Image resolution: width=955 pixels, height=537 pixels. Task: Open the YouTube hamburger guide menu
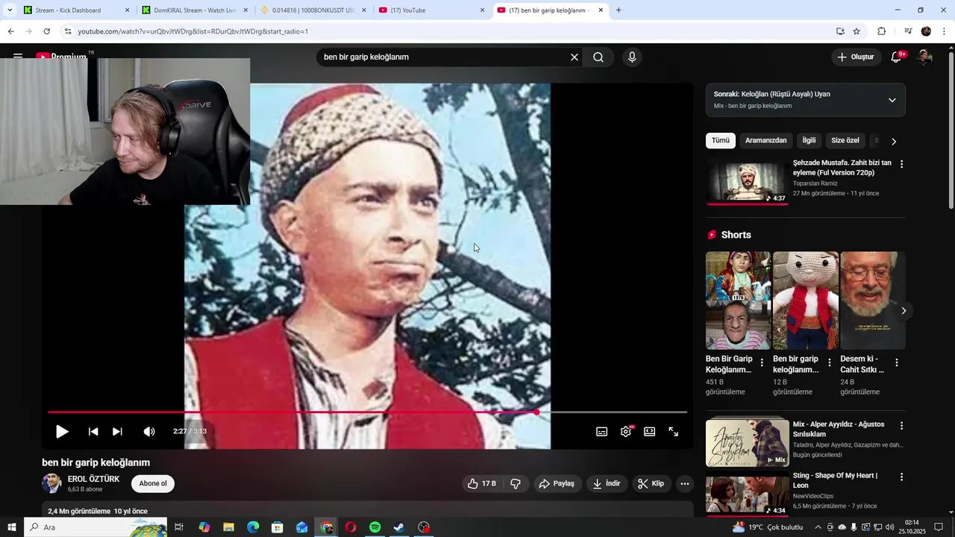point(18,57)
